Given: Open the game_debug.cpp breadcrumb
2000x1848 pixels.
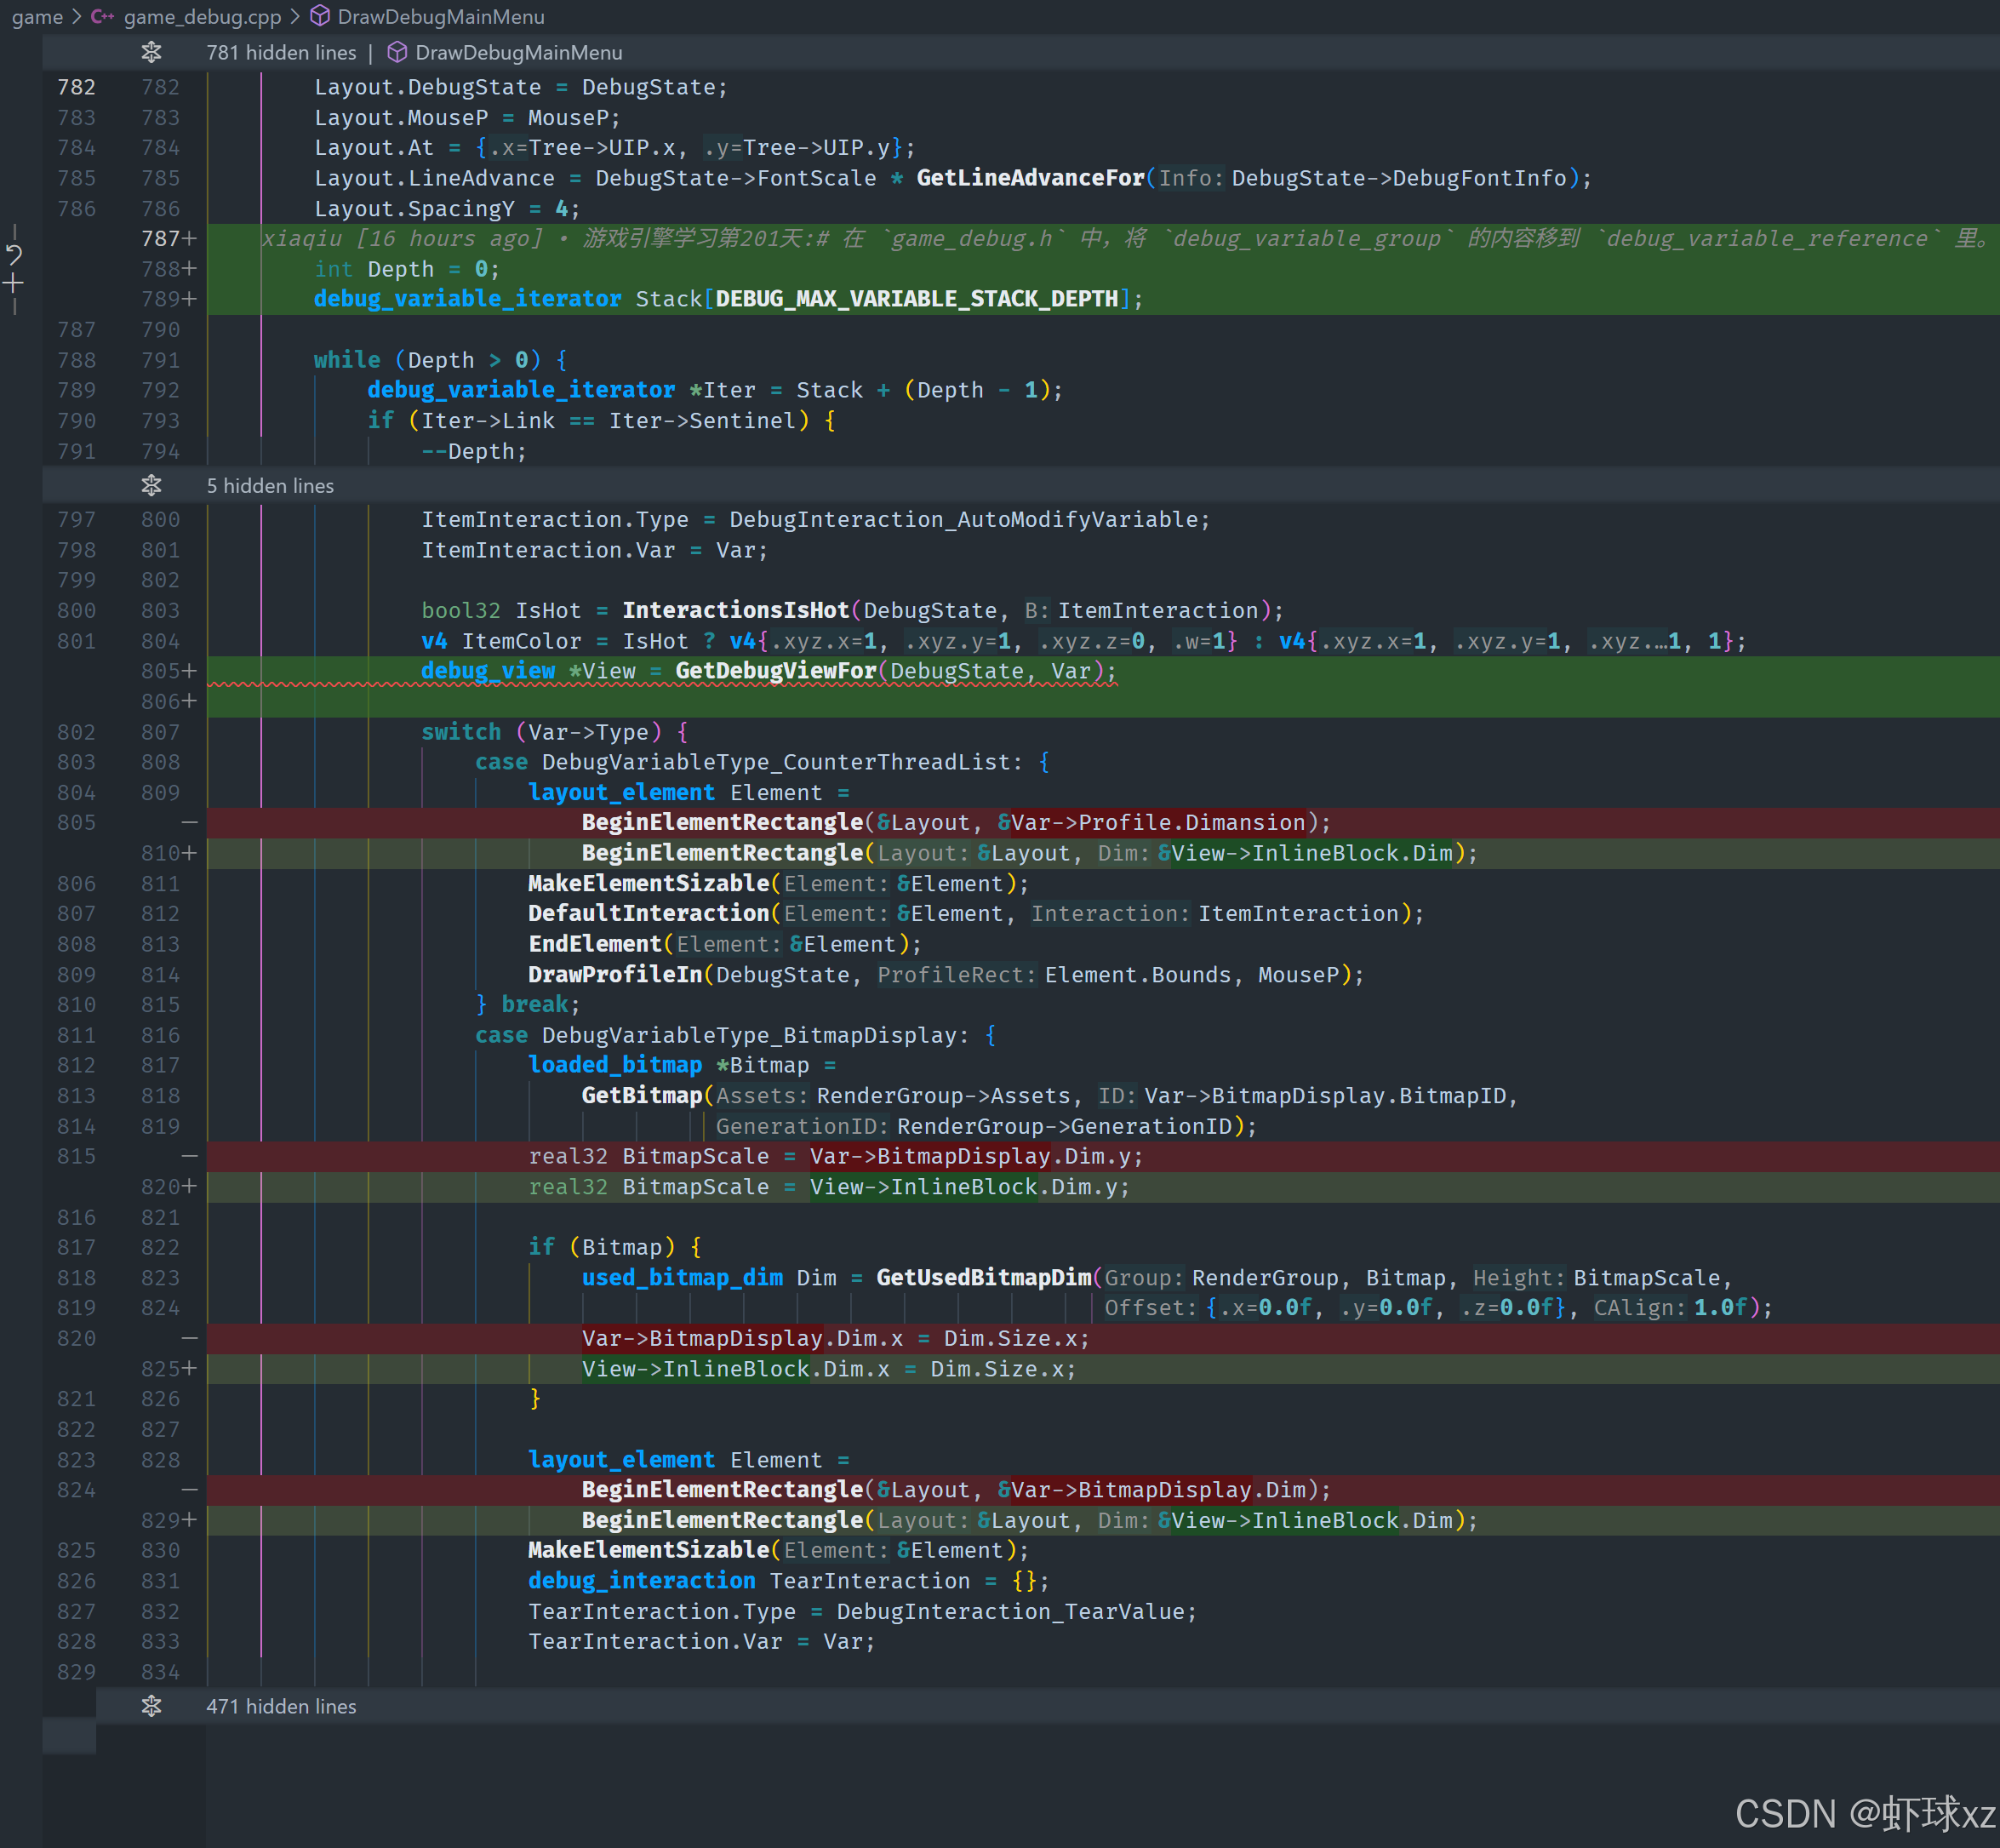Looking at the screenshot, I should tap(202, 17).
